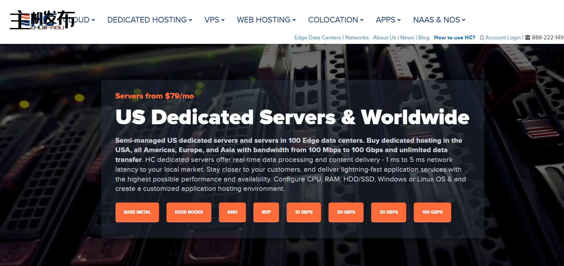This screenshot has width=564, height=266.
Task: Open the Edge Data Centers link
Action: tap(317, 38)
